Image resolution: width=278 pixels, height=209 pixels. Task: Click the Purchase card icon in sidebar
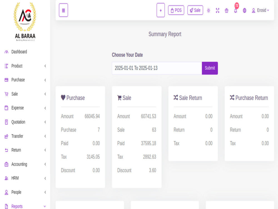[x=6, y=80]
